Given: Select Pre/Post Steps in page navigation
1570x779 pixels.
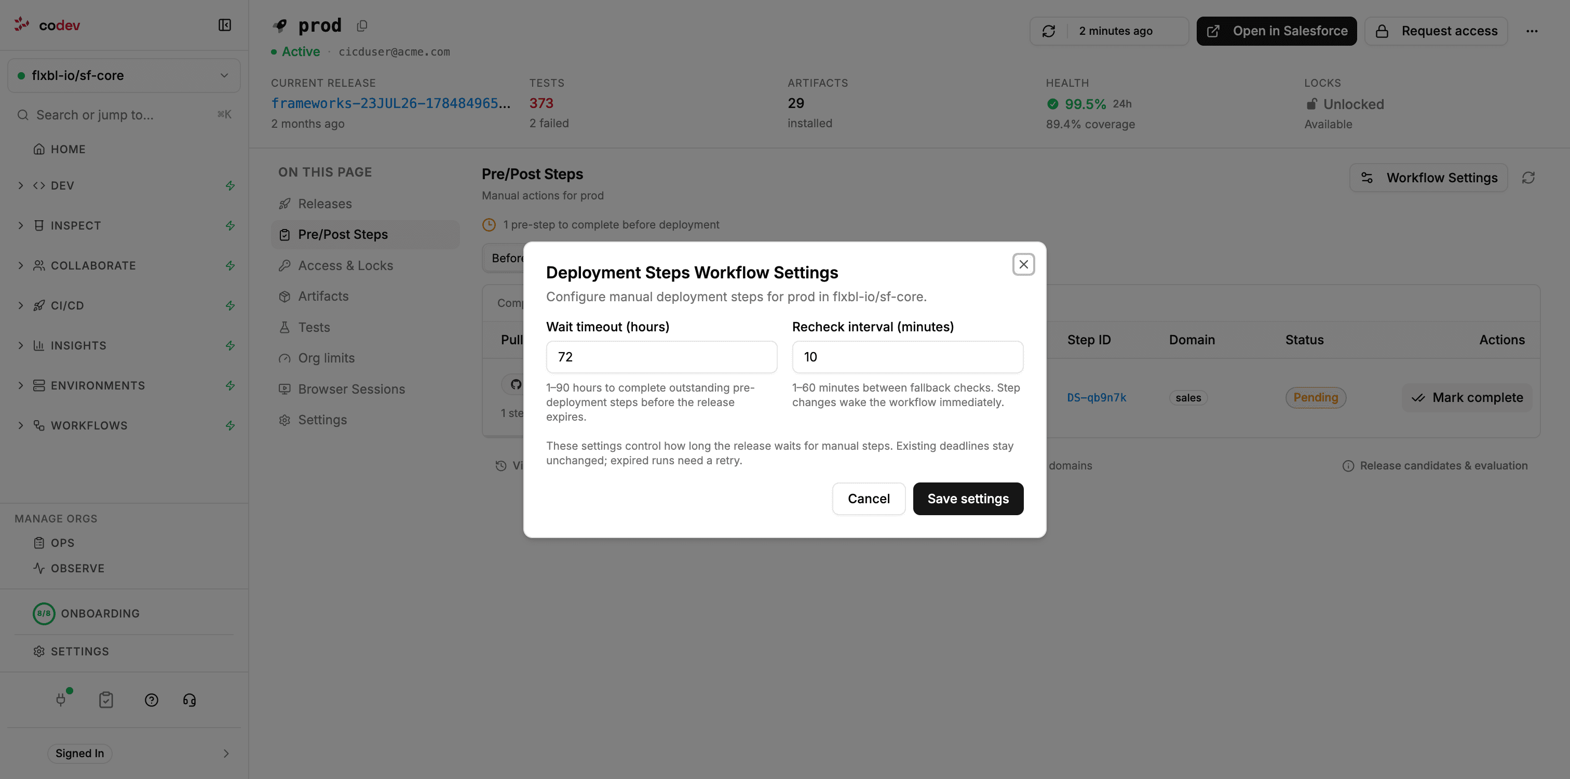Looking at the screenshot, I should (x=365, y=235).
